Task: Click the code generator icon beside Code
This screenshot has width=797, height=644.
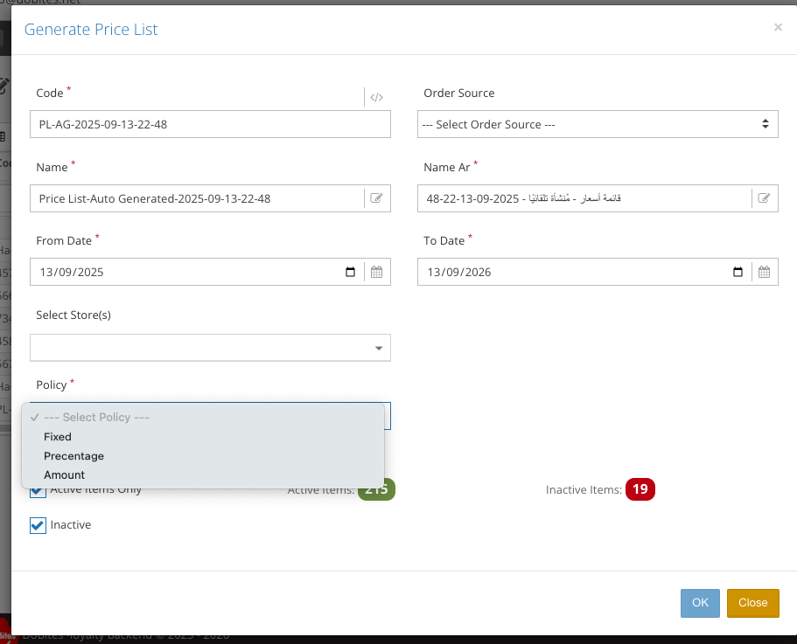Action: point(376,97)
